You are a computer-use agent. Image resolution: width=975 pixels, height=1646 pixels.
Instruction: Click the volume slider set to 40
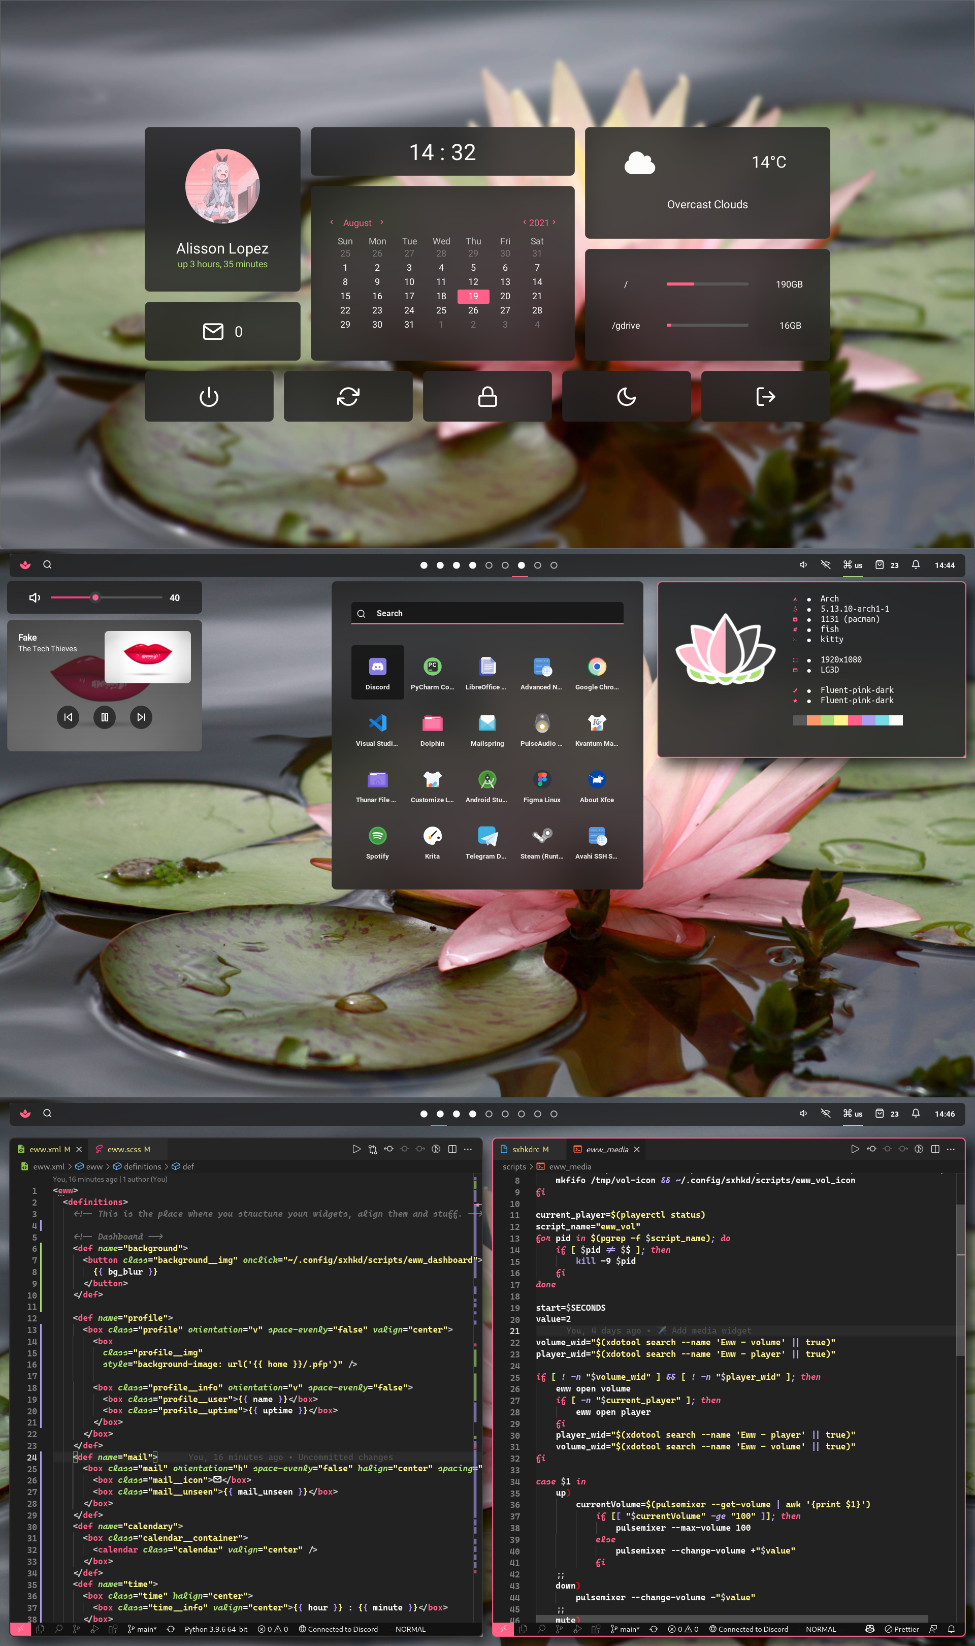click(x=96, y=597)
